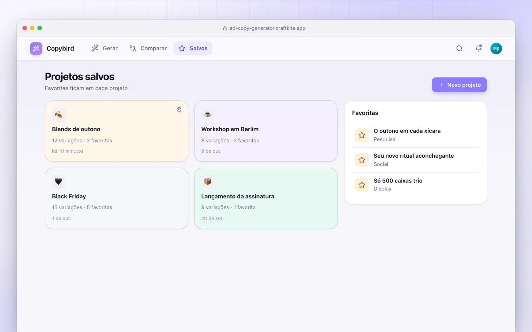This screenshot has width=532, height=332.
Task: Click the black heart project icon
Action: (59, 181)
